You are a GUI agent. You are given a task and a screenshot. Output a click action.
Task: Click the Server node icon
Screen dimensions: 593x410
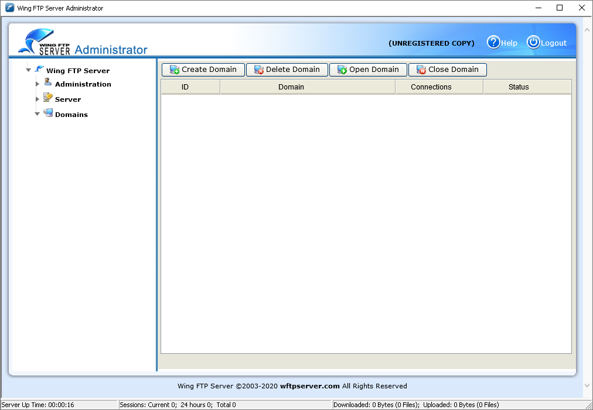(x=47, y=97)
